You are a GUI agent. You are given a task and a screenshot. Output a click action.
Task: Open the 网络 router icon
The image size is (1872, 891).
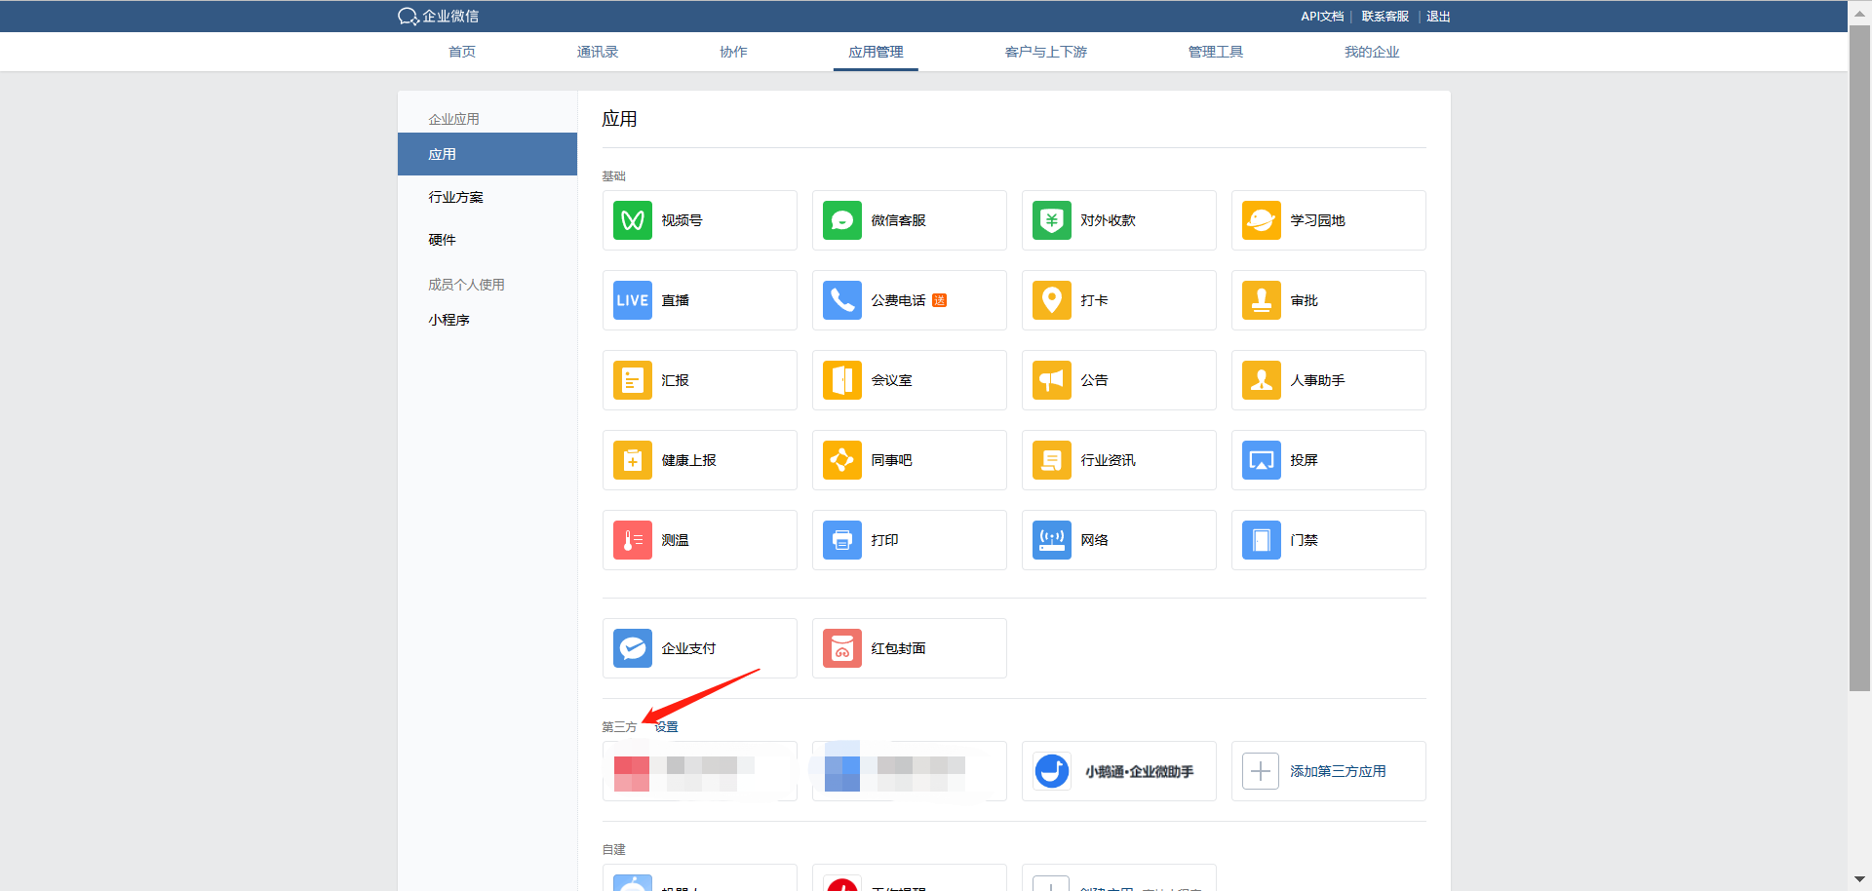pos(1052,540)
